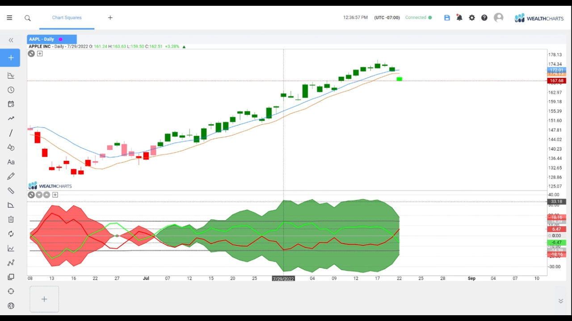This screenshot has height=321, width=572.
Task: Add indicator to lower pane plus box
Action: point(55,195)
